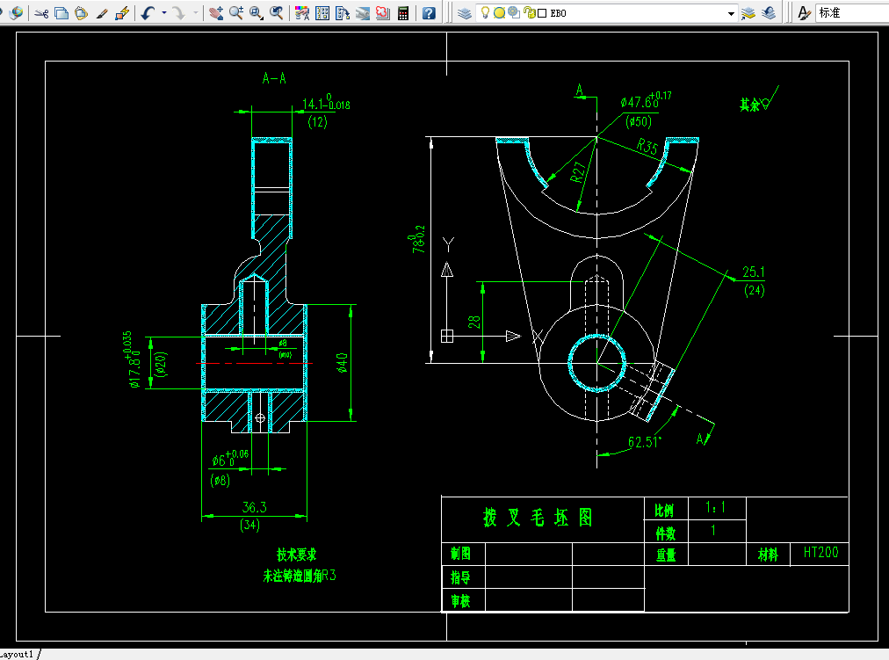Open the Layer Properties Manager icon

coord(465,13)
